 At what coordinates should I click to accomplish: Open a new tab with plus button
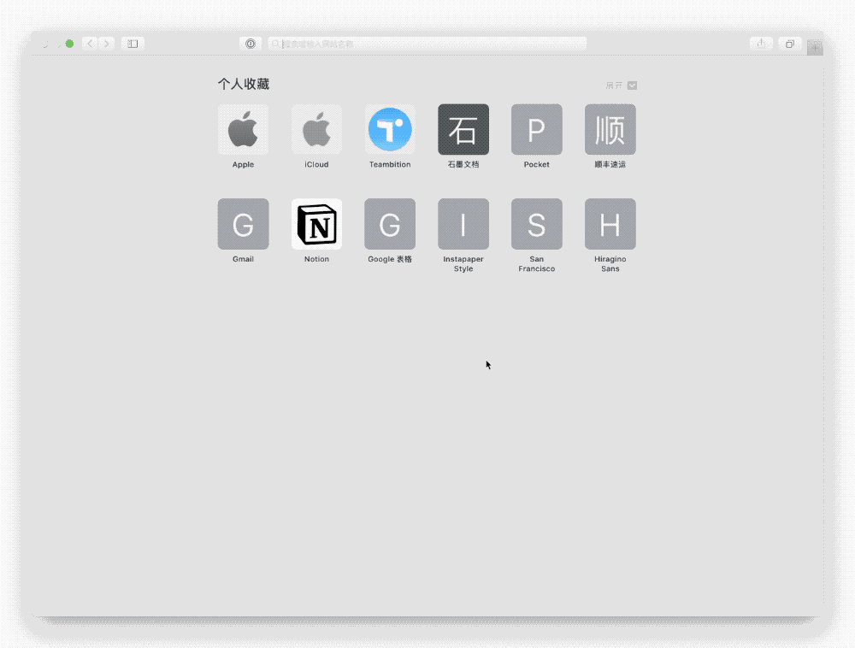pos(815,47)
